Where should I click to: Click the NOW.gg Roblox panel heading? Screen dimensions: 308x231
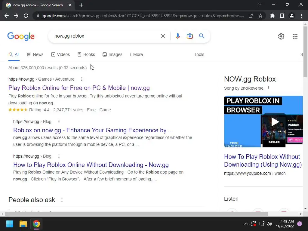250,79
